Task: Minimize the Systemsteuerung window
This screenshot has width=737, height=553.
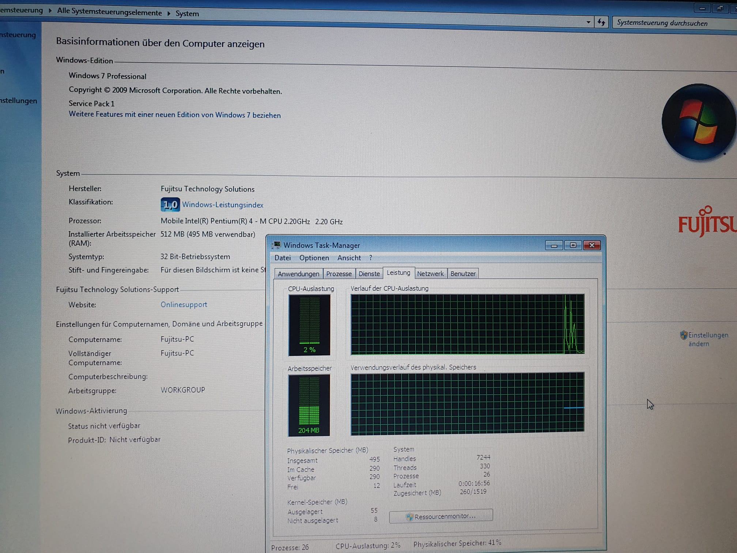Action: tap(702, 8)
